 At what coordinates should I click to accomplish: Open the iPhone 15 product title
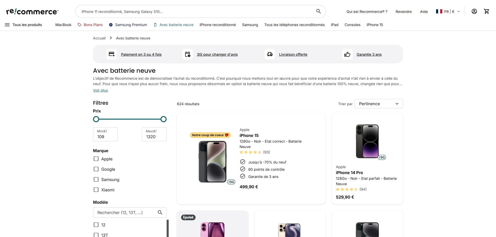coord(249,135)
